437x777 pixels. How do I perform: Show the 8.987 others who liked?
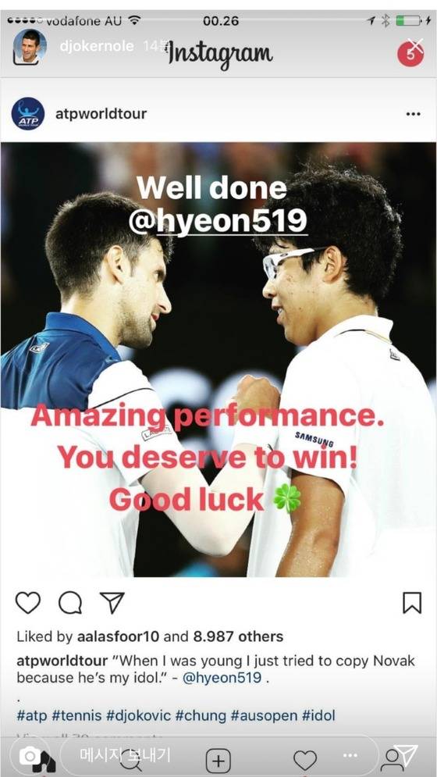coord(238,636)
